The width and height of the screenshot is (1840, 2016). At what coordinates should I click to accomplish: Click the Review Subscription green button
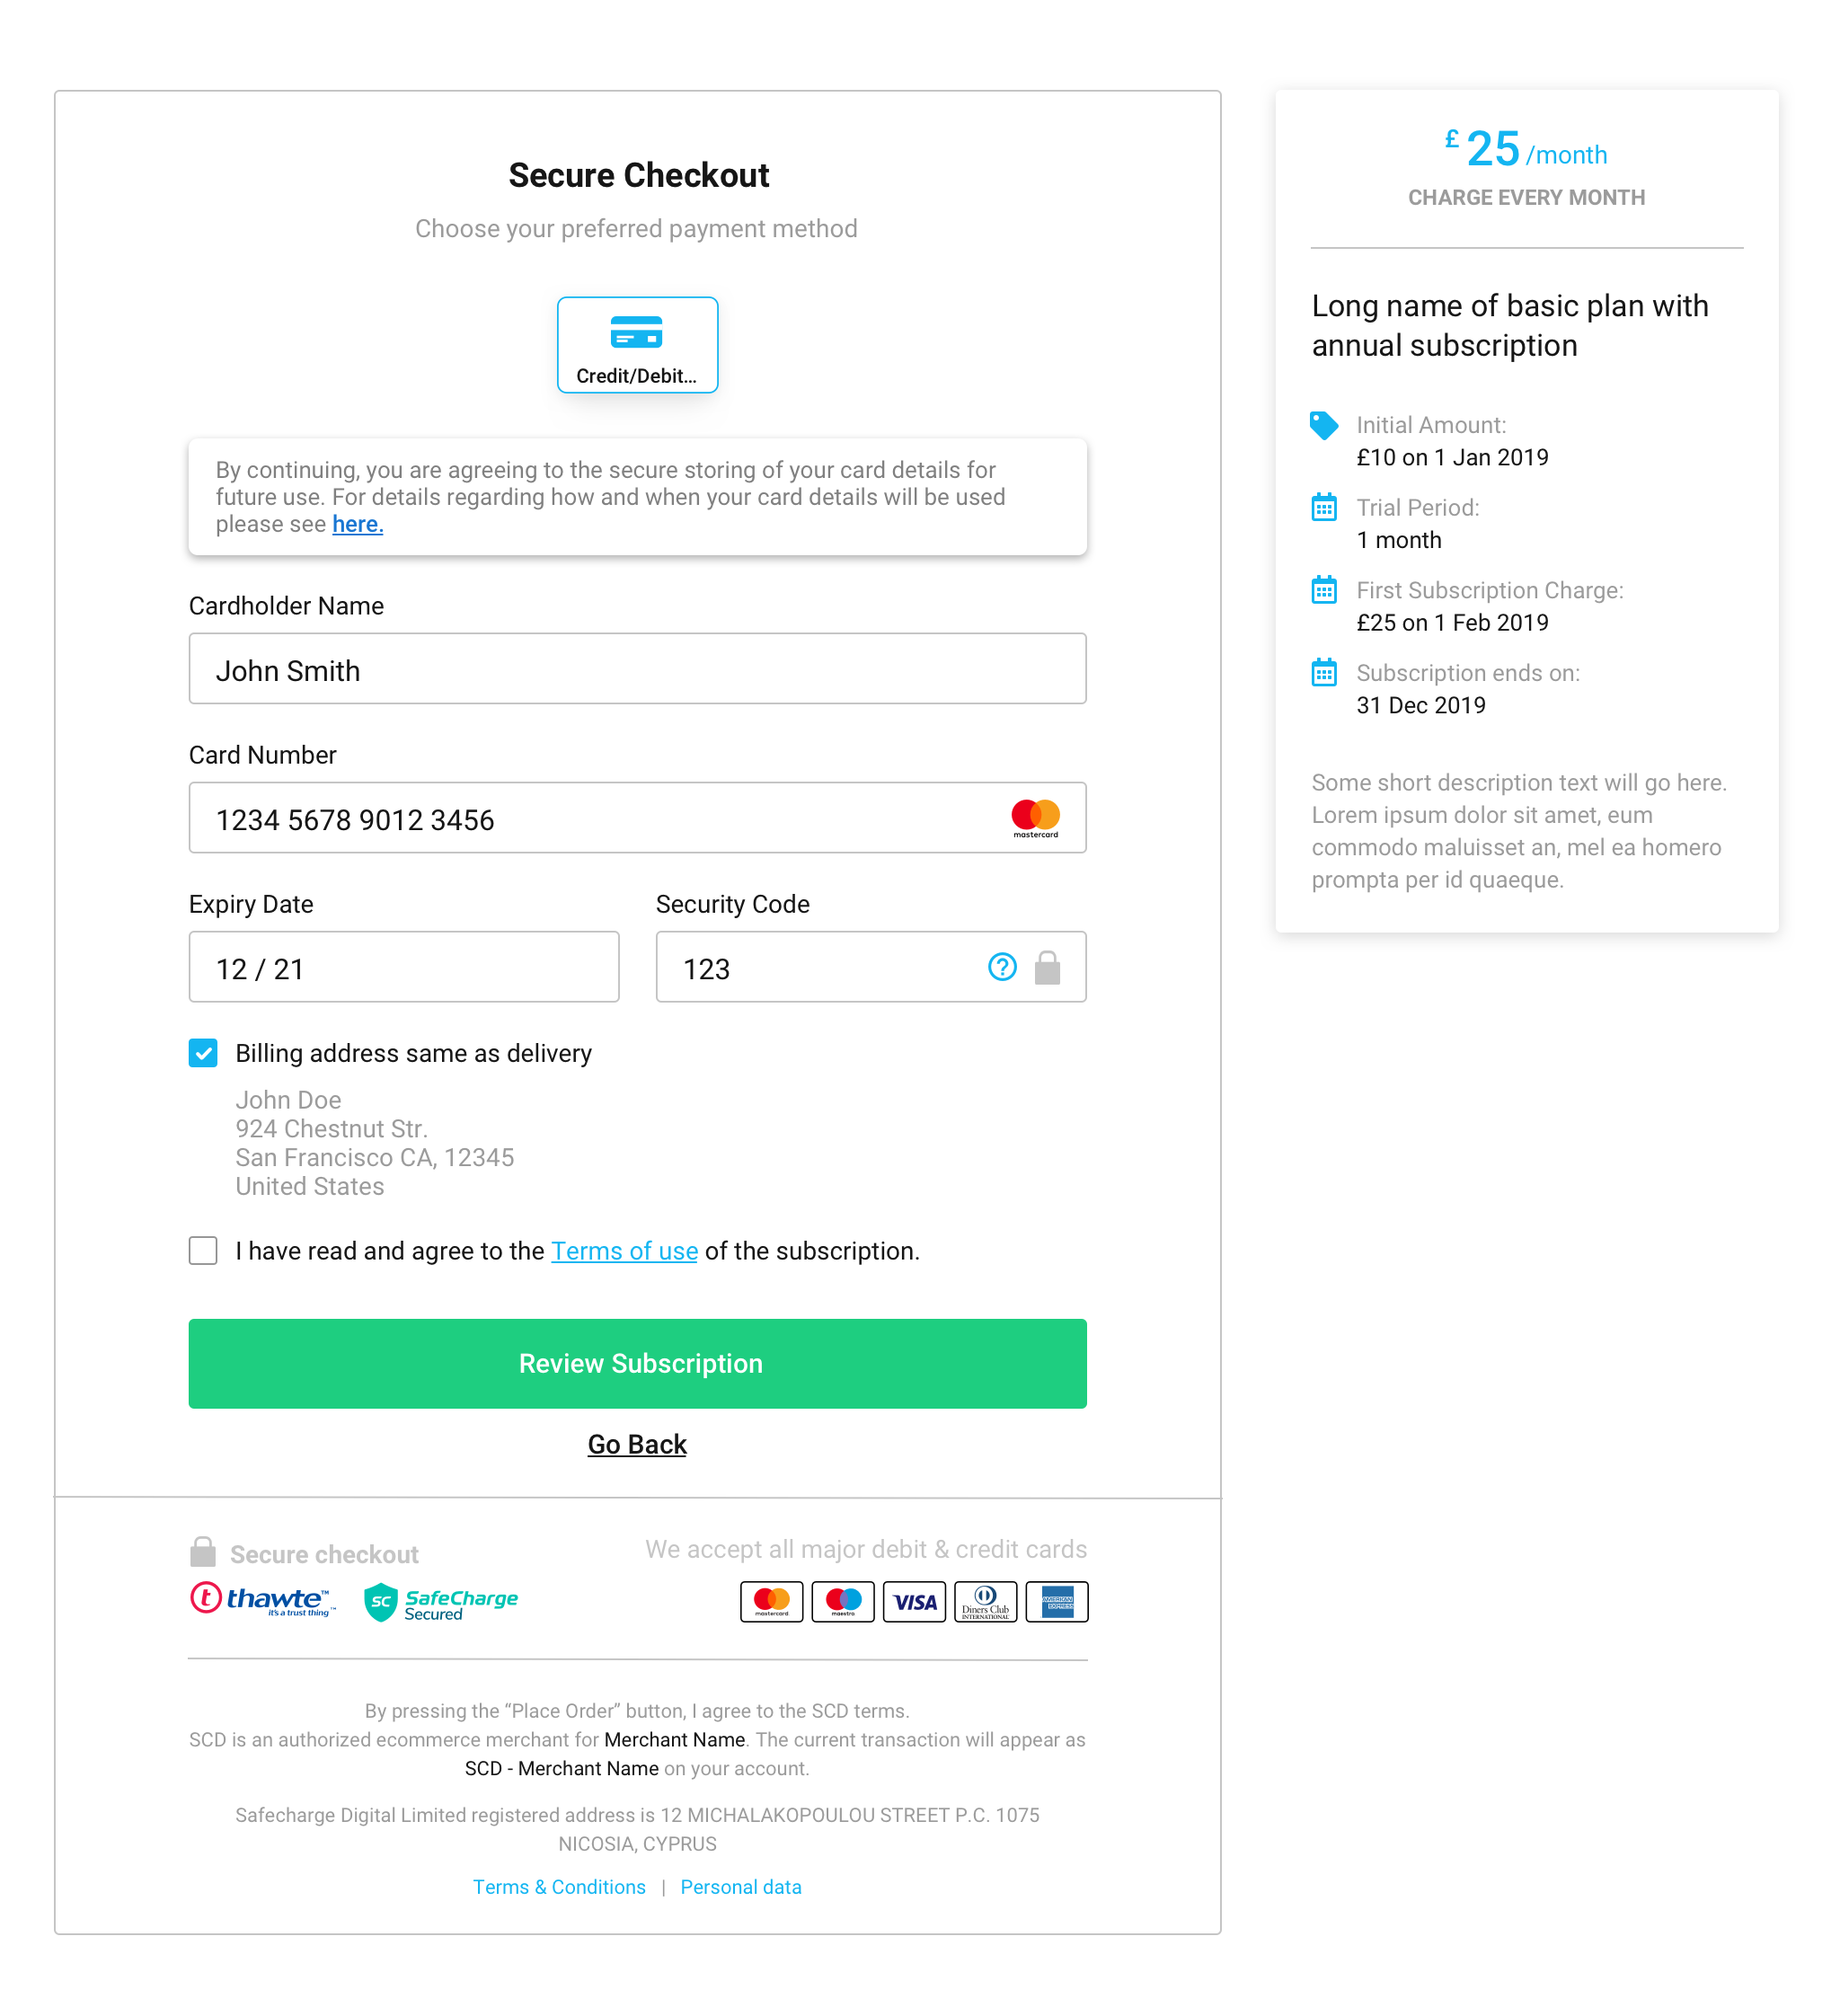[637, 1363]
